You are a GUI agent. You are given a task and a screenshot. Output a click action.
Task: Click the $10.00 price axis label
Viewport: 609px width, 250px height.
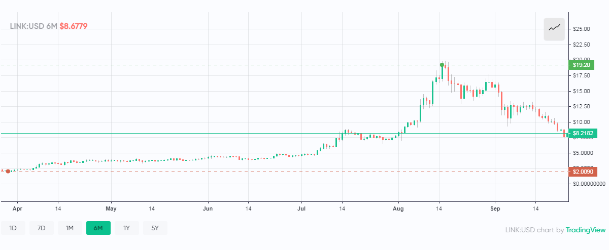click(x=581, y=122)
